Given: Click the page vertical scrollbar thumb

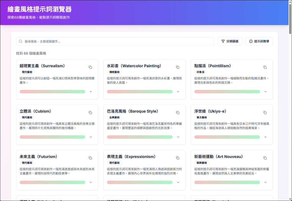Looking at the screenshot, I should coord(290,19).
